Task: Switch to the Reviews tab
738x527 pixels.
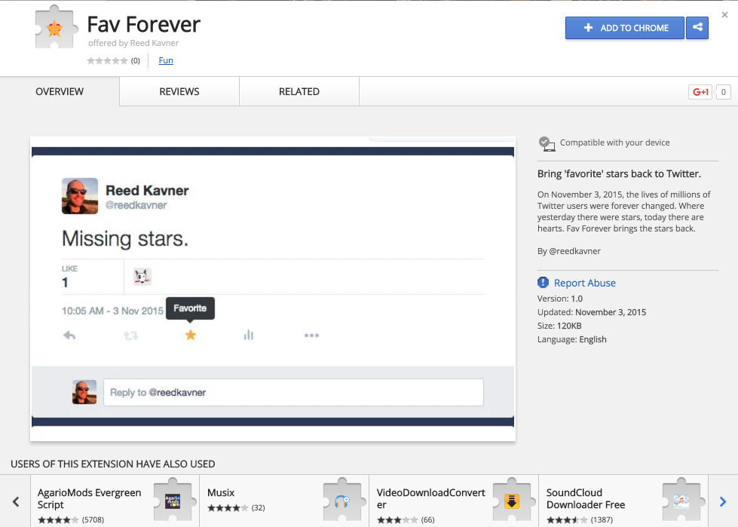Action: (179, 91)
